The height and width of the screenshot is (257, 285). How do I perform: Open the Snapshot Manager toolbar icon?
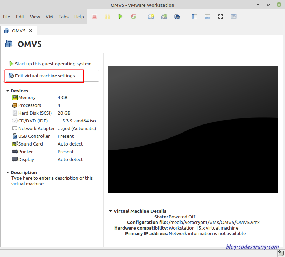click(x=177, y=17)
